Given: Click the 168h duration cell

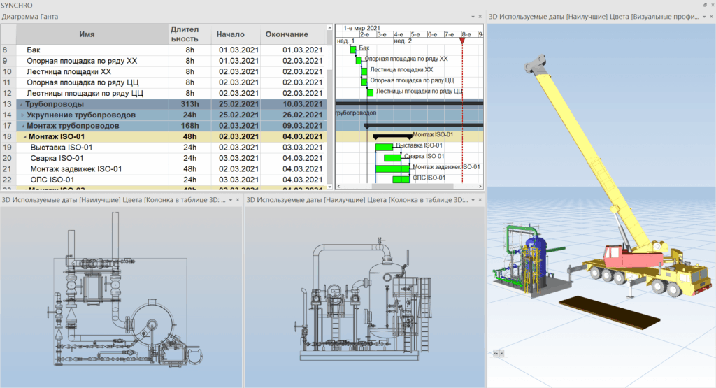Looking at the screenshot, I should pyautogui.click(x=189, y=126).
